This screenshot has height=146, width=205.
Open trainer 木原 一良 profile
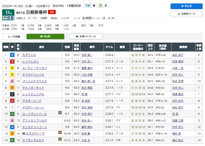[178, 68]
